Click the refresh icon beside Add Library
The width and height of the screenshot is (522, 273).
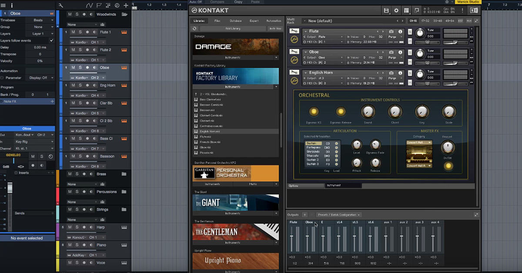pos(195,29)
